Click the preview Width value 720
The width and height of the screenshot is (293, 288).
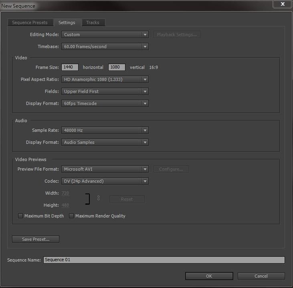click(65, 193)
